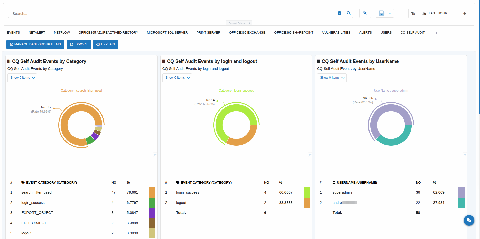Click the linked squares icon in toolbar
Image resolution: width=480 pixels, height=239 pixels.
[x=365, y=13]
